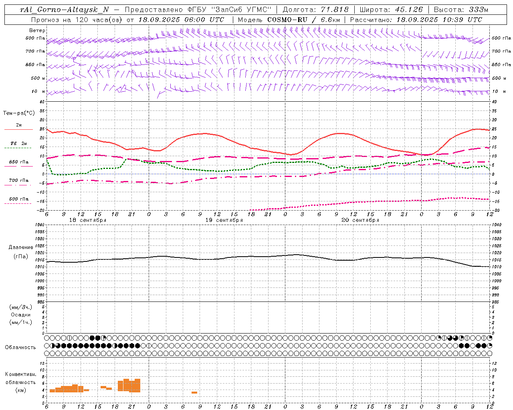Click the dashed line under Td 2м legend

pyautogui.click(x=18, y=148)
